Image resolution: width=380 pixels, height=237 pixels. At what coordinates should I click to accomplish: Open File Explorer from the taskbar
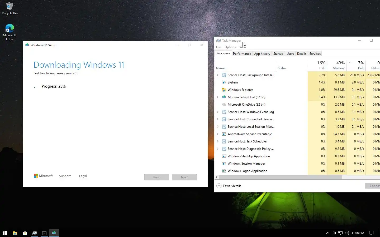(15, 233)
